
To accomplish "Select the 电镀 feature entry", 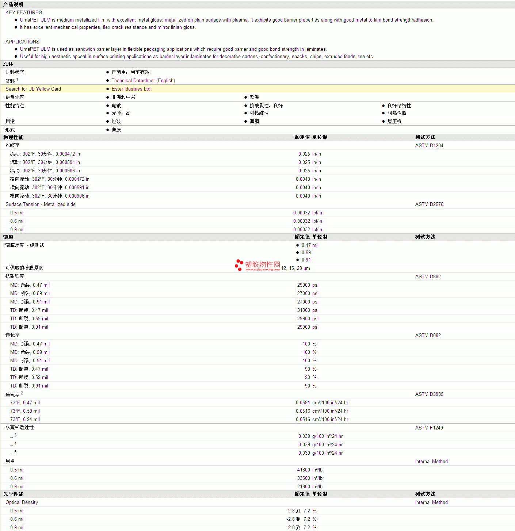I will pyautogui.click(x=117, y=106).
